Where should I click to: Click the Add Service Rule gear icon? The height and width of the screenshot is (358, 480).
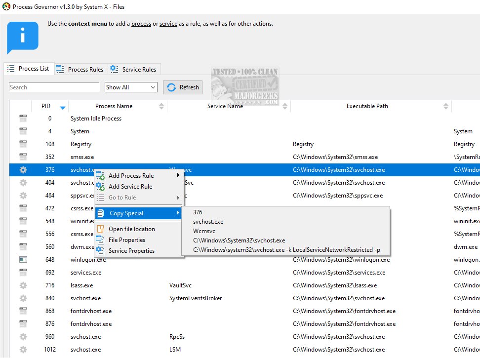[x=100, y=186]
